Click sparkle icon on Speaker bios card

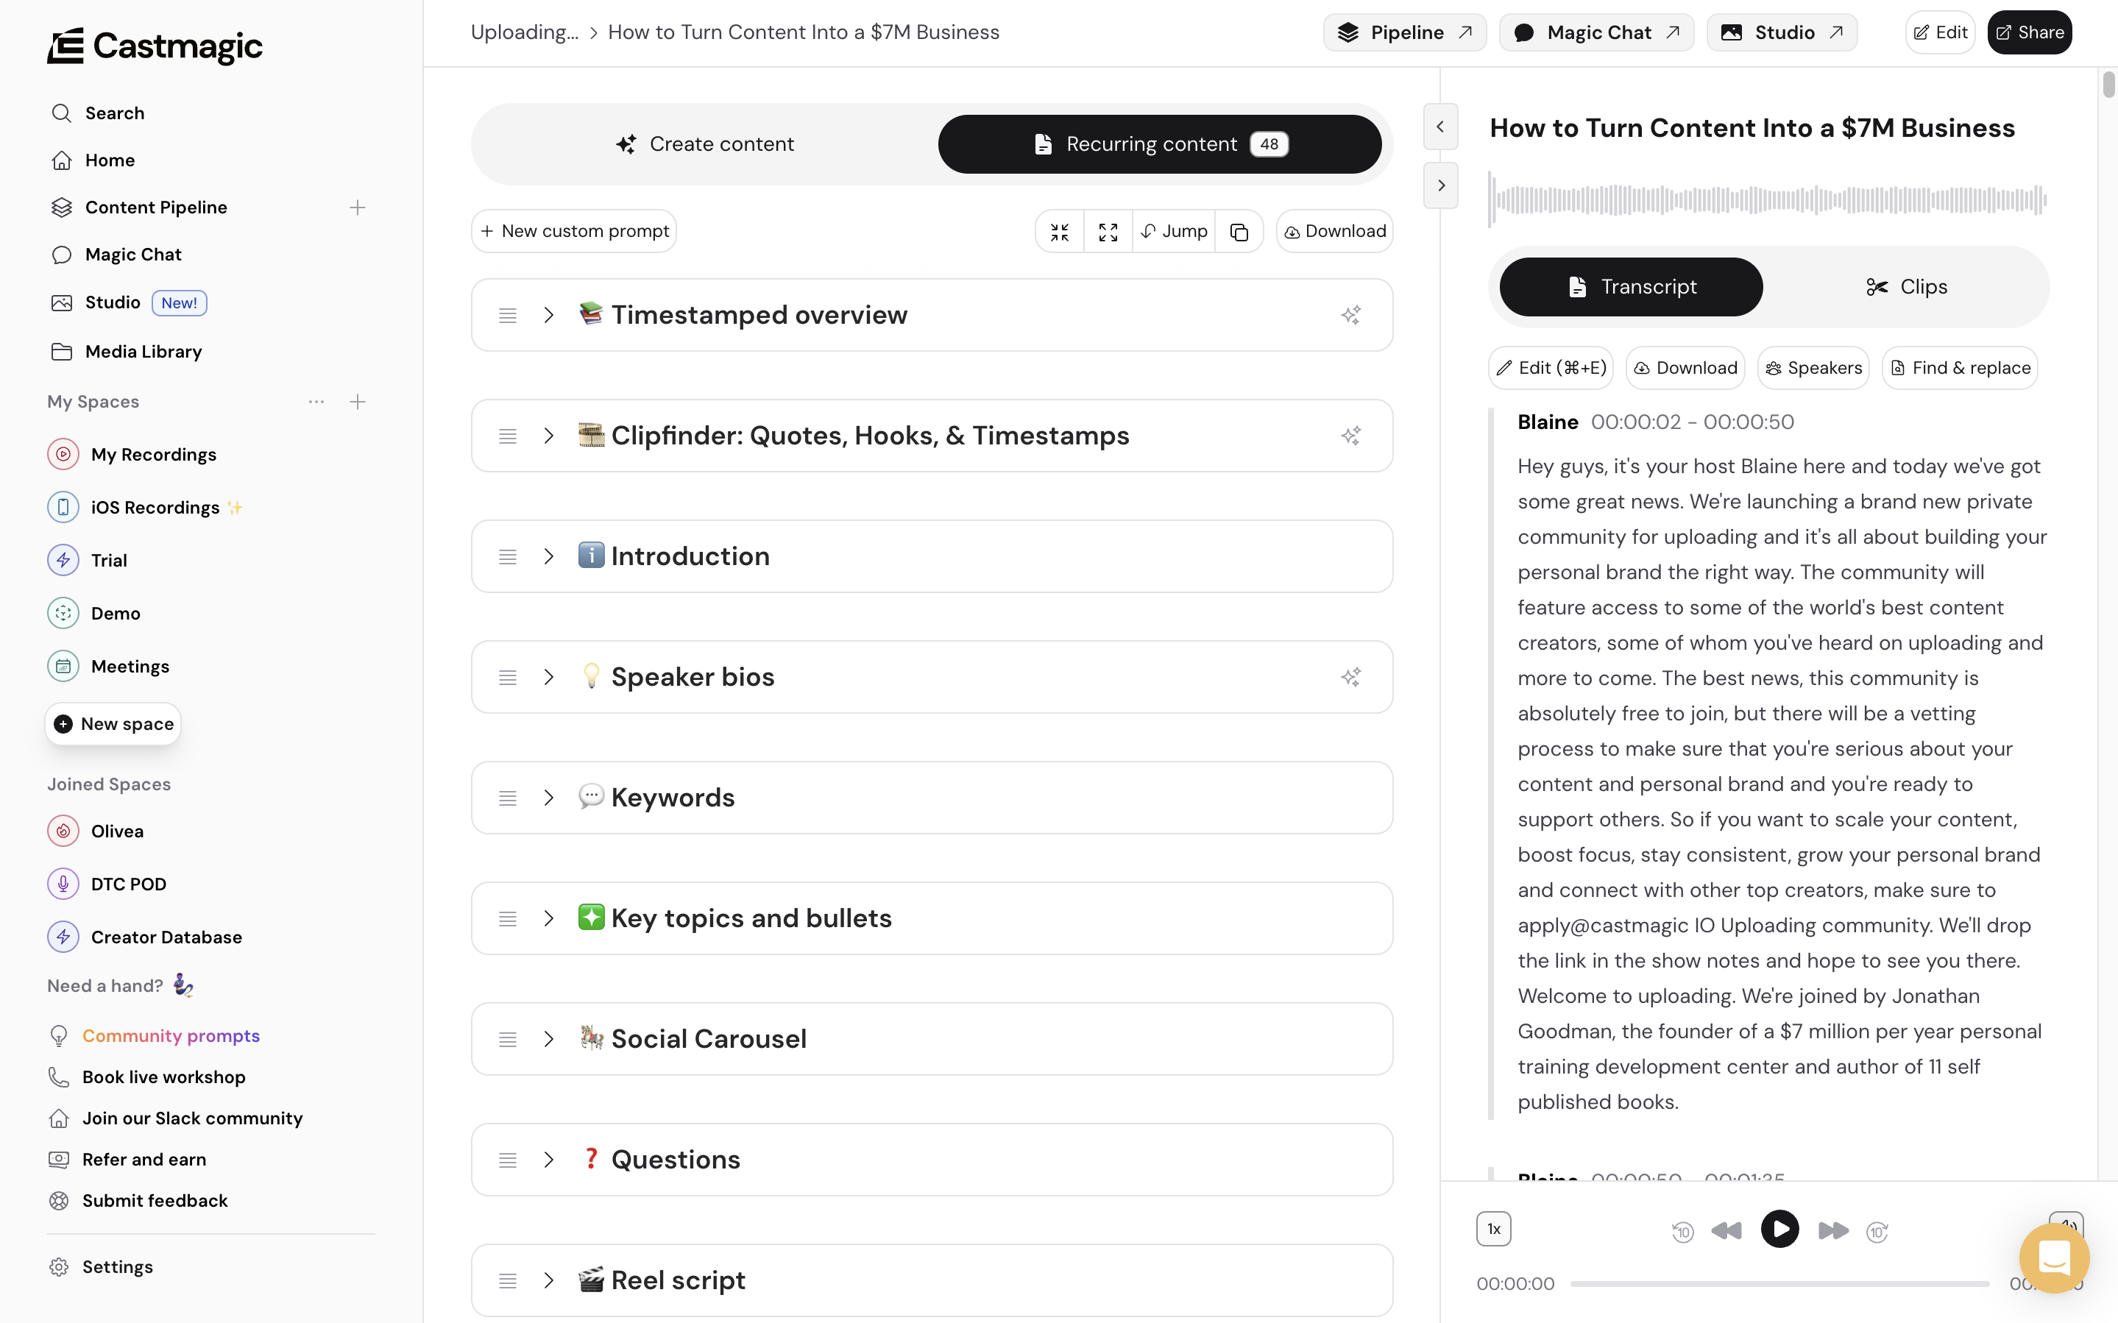coord(1350,677)
